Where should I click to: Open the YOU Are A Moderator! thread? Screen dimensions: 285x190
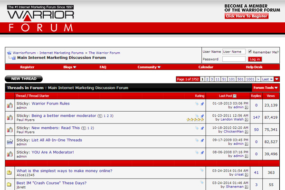coord(53,152)
